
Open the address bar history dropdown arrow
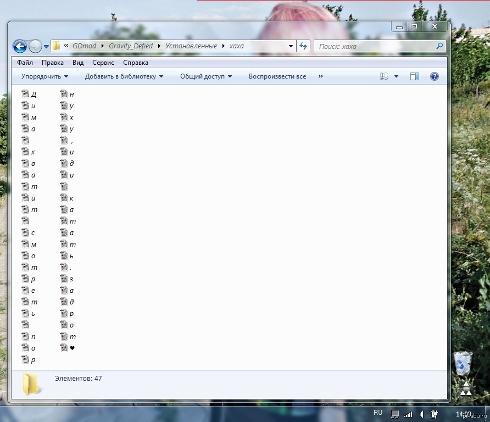tap(291, 46)
